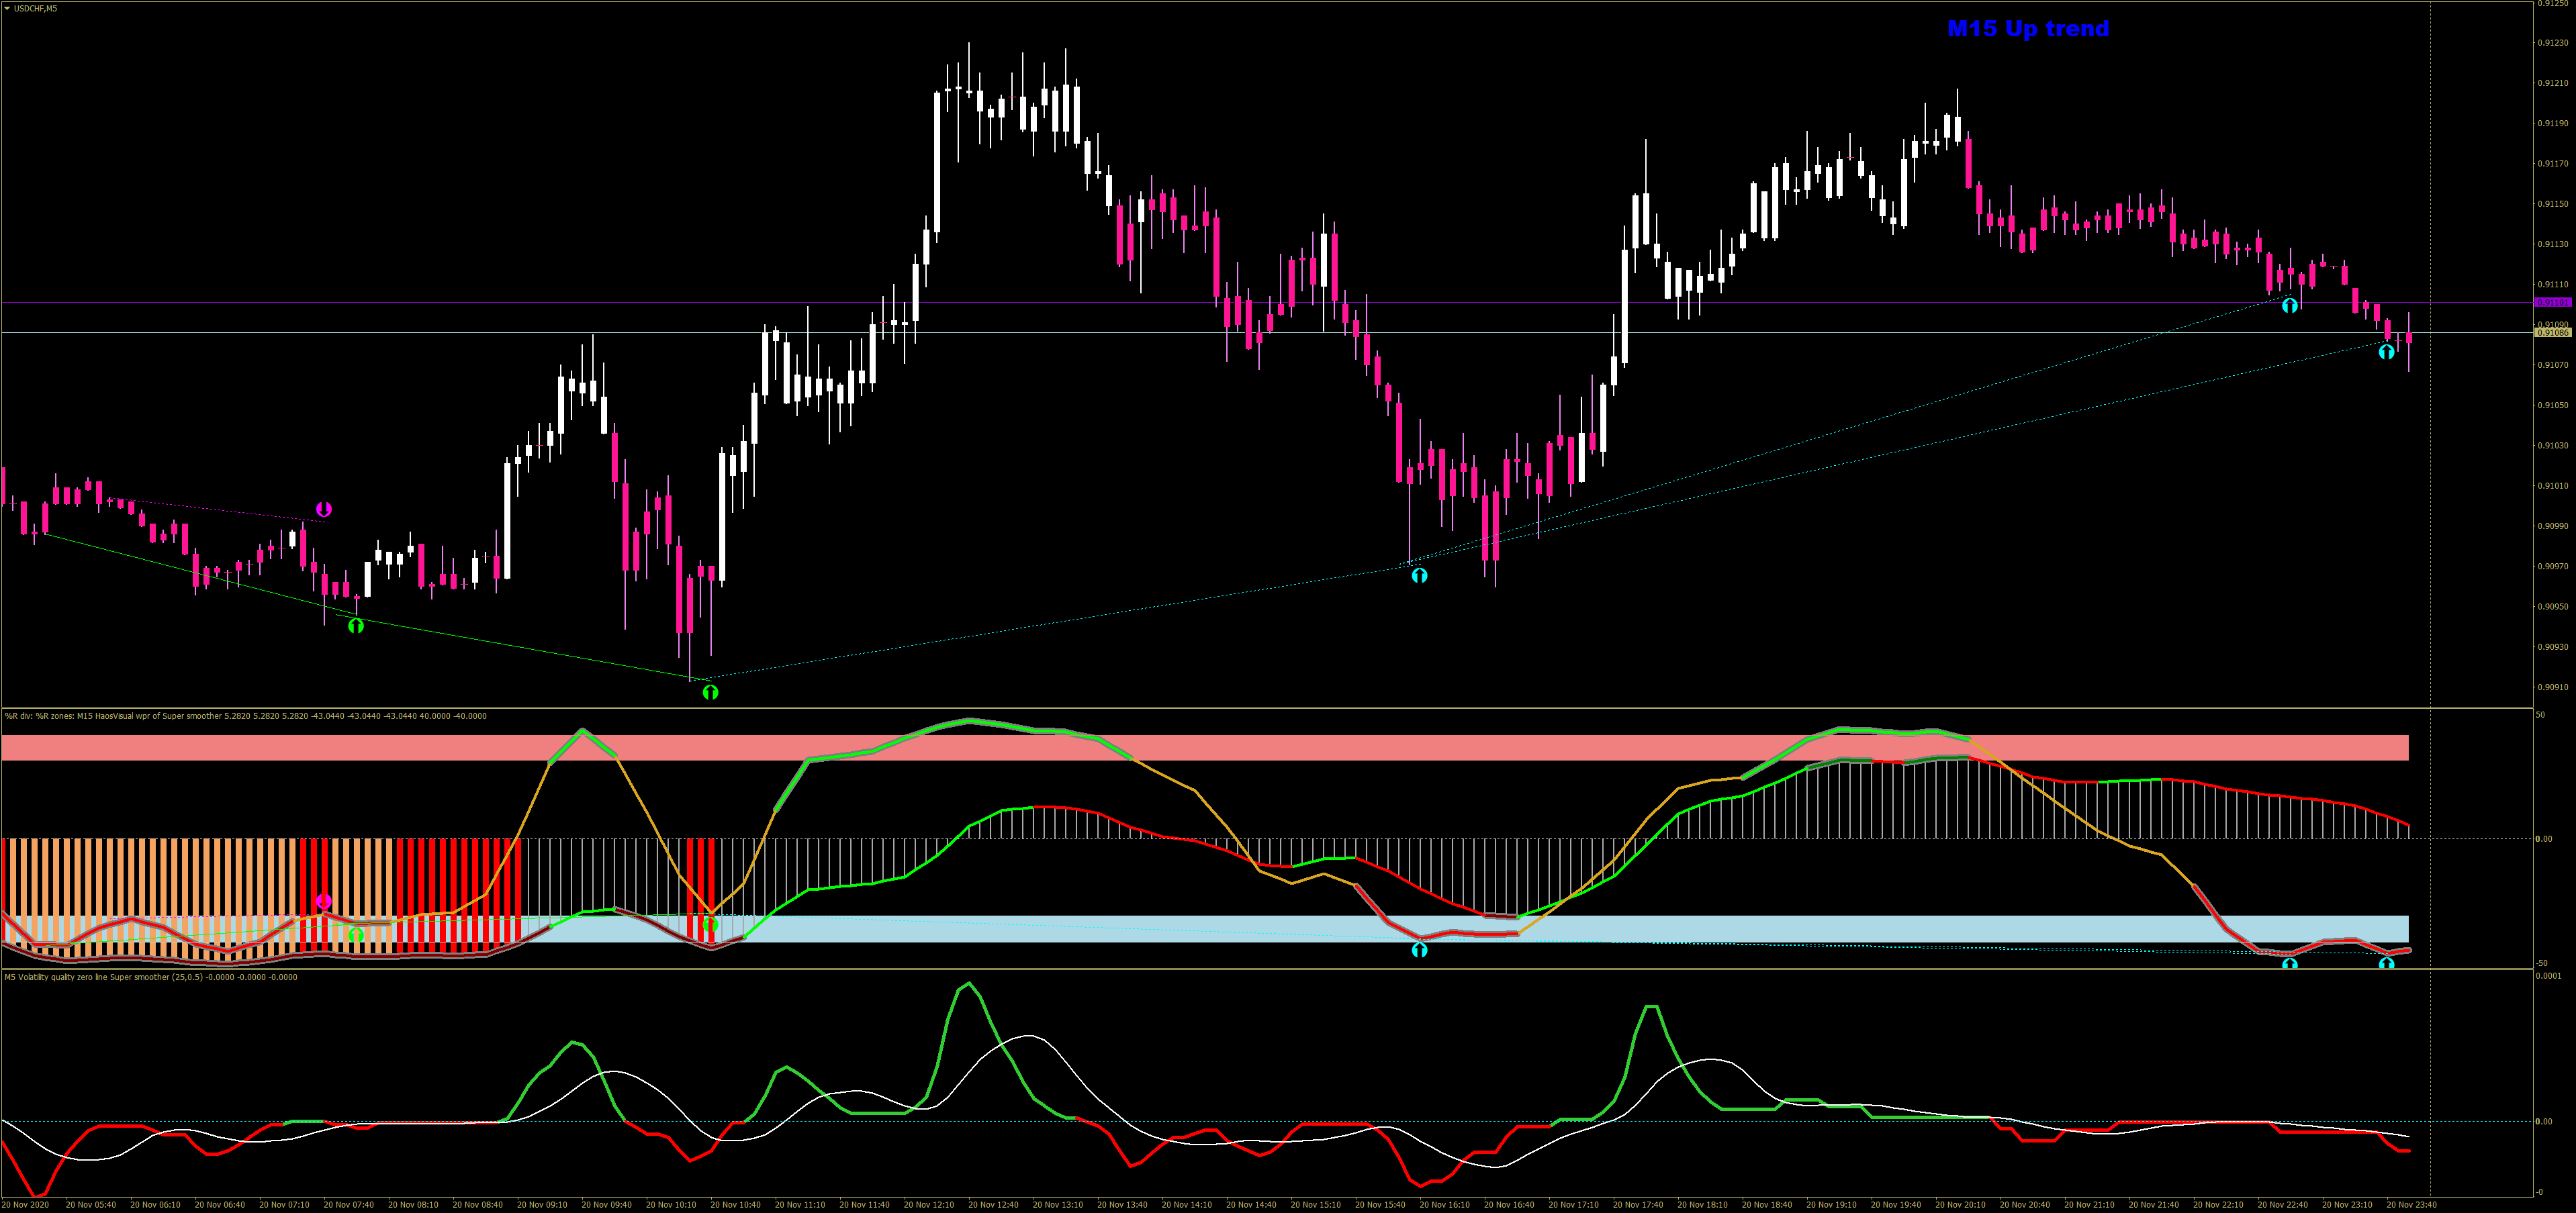
Task: Click the USDCHF,M5 symbol label
Action: coord(36,8)
